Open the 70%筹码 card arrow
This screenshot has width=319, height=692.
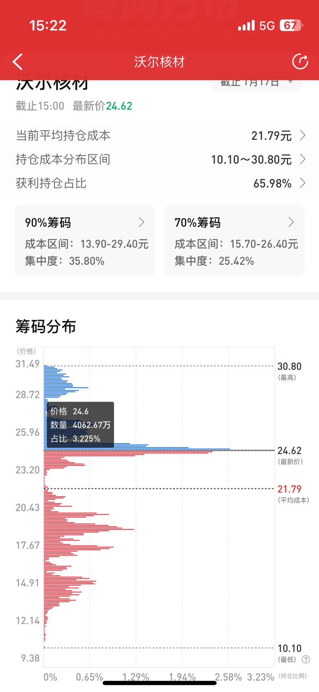click(291, 222)
